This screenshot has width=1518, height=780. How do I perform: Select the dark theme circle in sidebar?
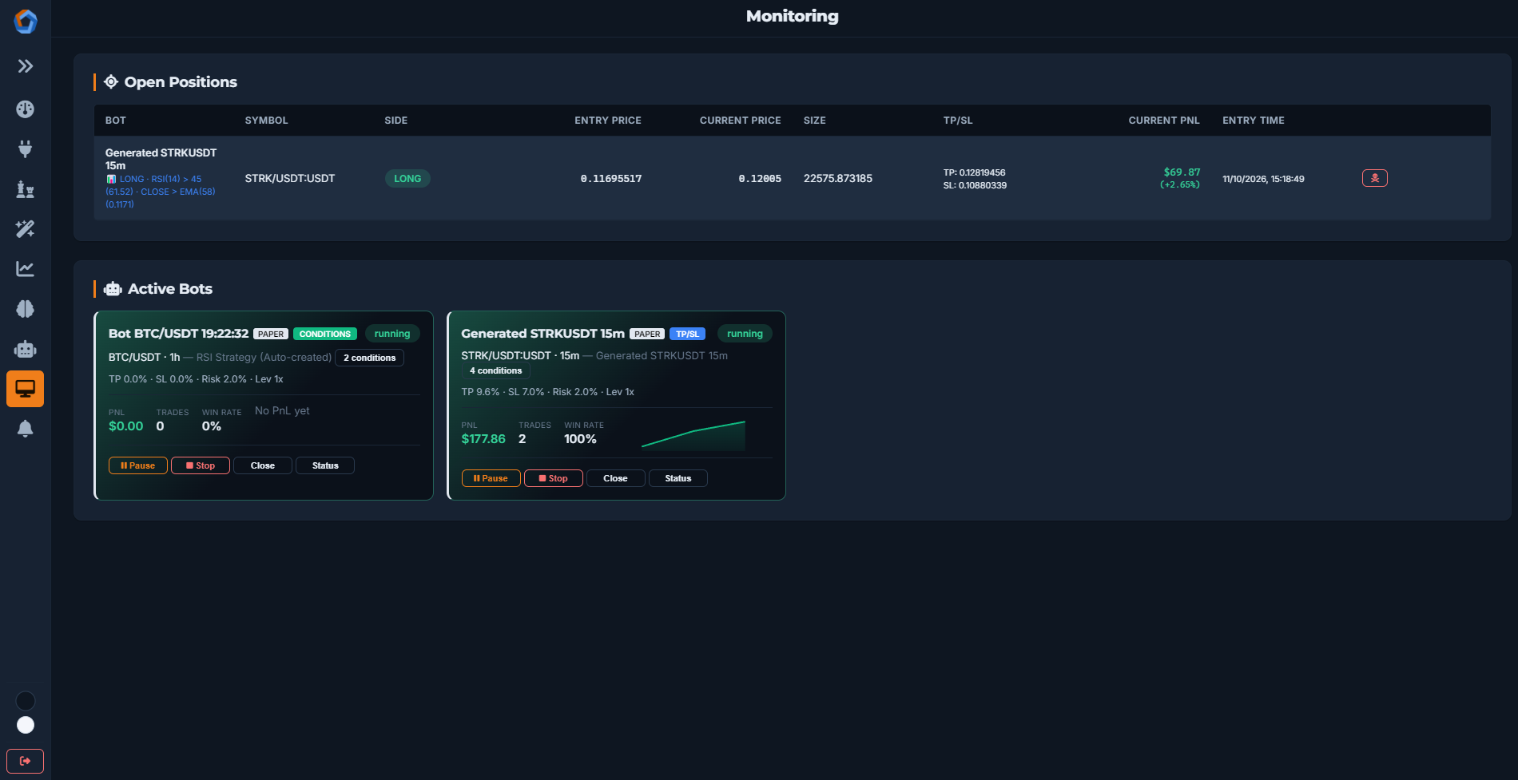click(x=26, y=701)
